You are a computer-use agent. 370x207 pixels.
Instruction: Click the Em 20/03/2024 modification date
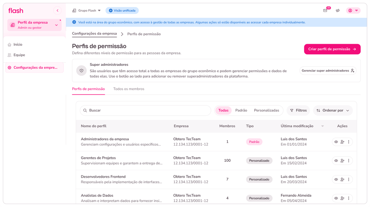(x=294, y=182)
